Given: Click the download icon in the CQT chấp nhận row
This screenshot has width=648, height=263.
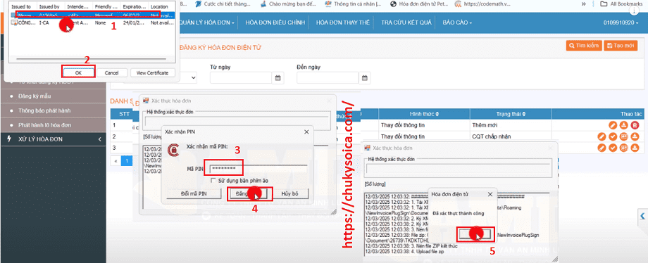Looking at the screenshot, I should 635,136.
